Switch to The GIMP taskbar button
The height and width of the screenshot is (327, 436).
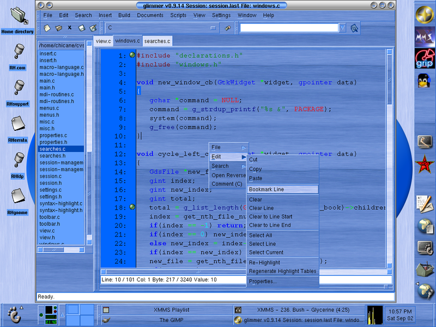coord(166,320)
